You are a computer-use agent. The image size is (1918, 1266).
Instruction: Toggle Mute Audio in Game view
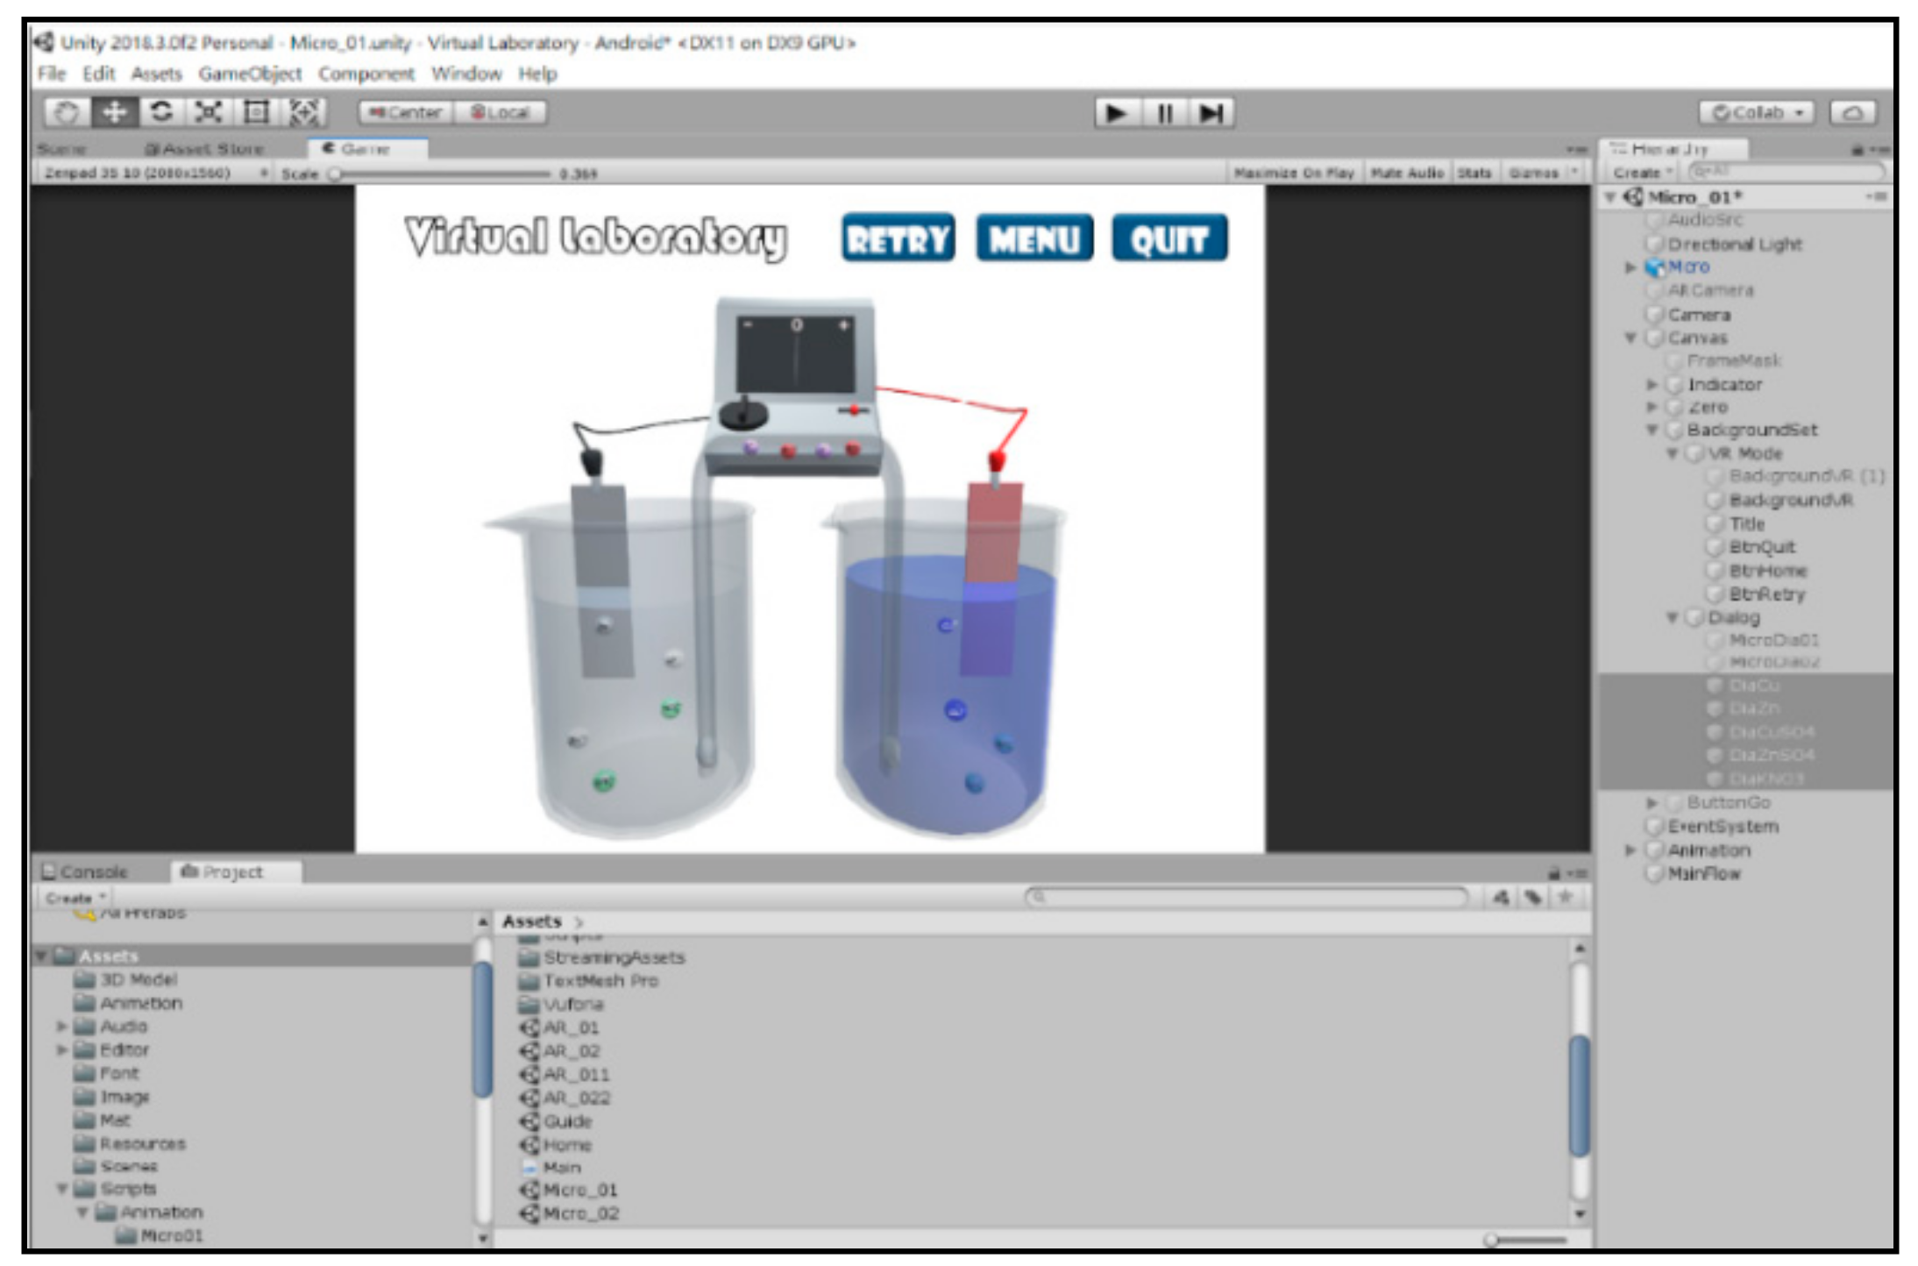(1406, 174)
